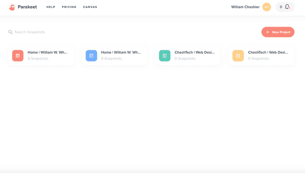Click second Home | William W. Wh... title by blue icon
This screenshot has width=305, height=173.
(x=121, y=52)
